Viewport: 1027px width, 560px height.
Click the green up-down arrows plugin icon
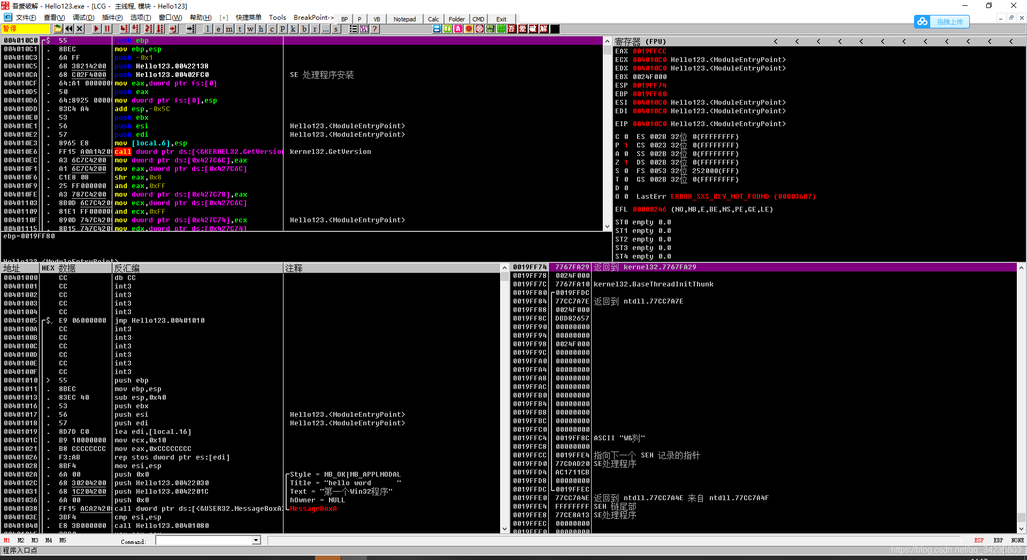pos(448,29)
